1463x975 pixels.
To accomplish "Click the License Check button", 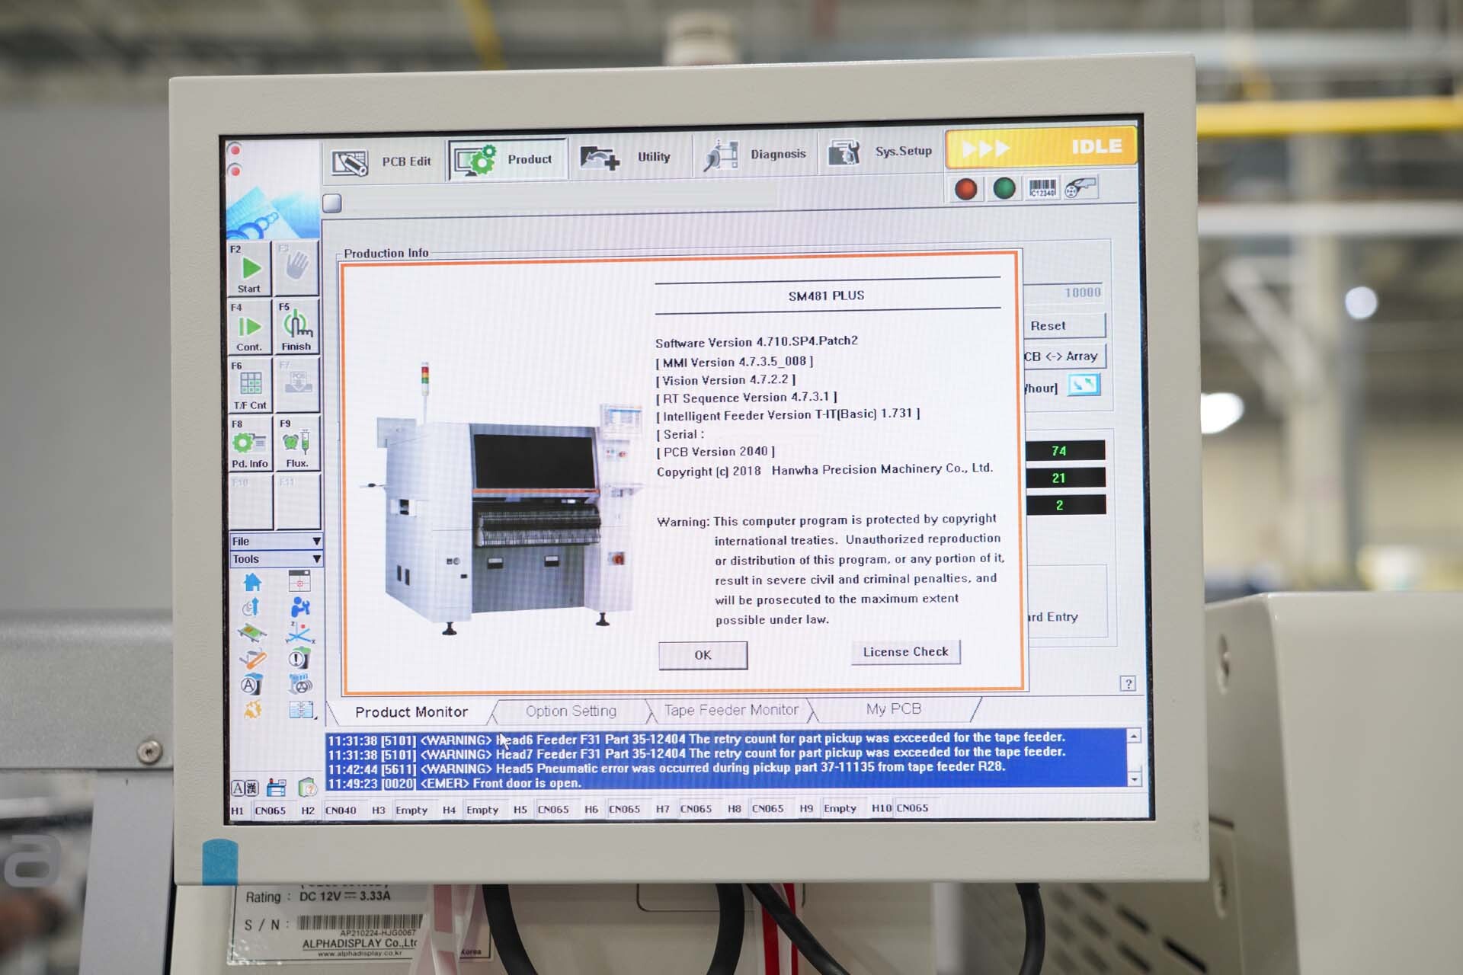I will [905, 652].
